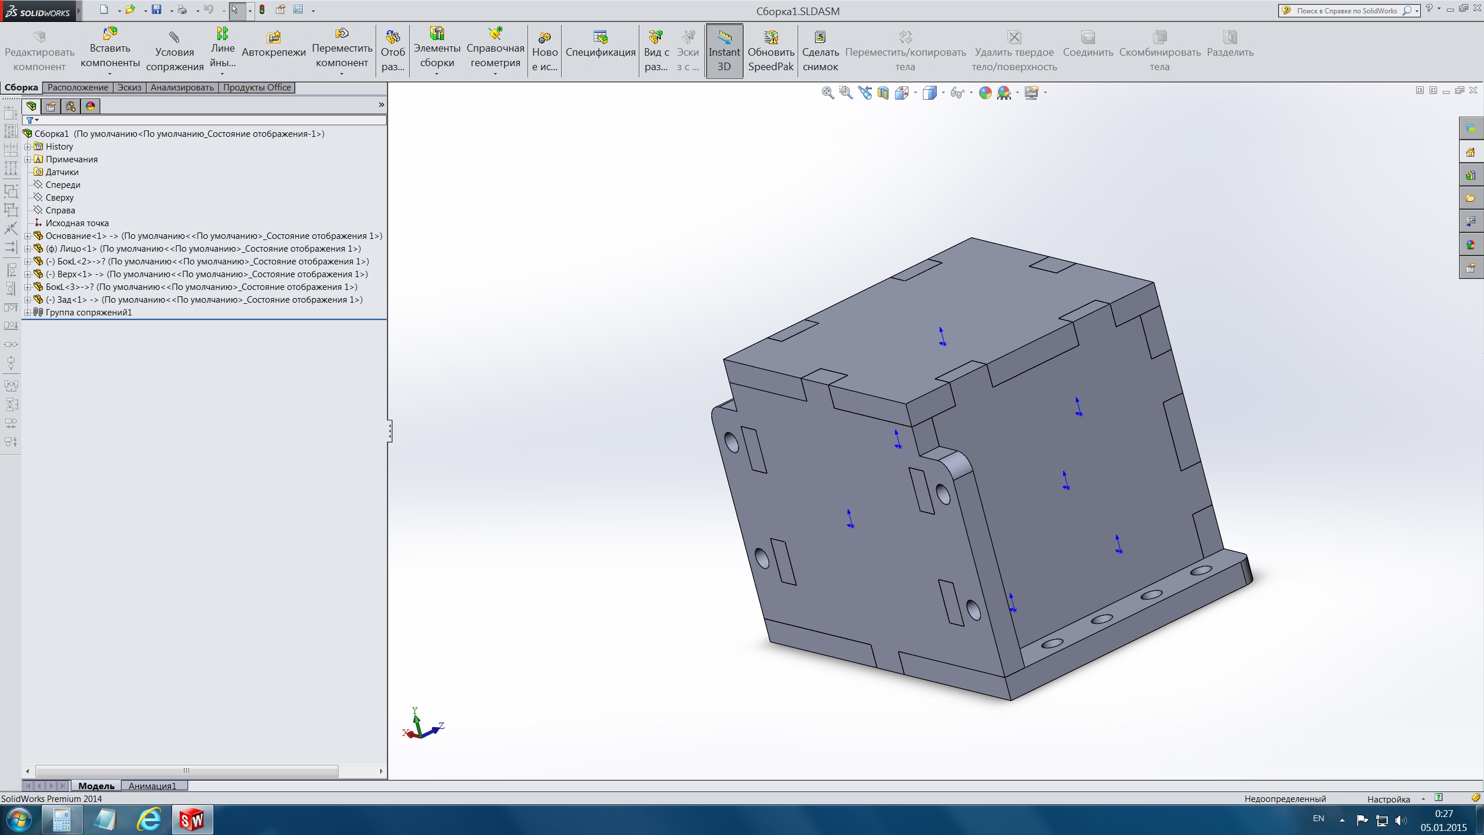
Task: Activate the Section View icon
Action: pos(883,93)
